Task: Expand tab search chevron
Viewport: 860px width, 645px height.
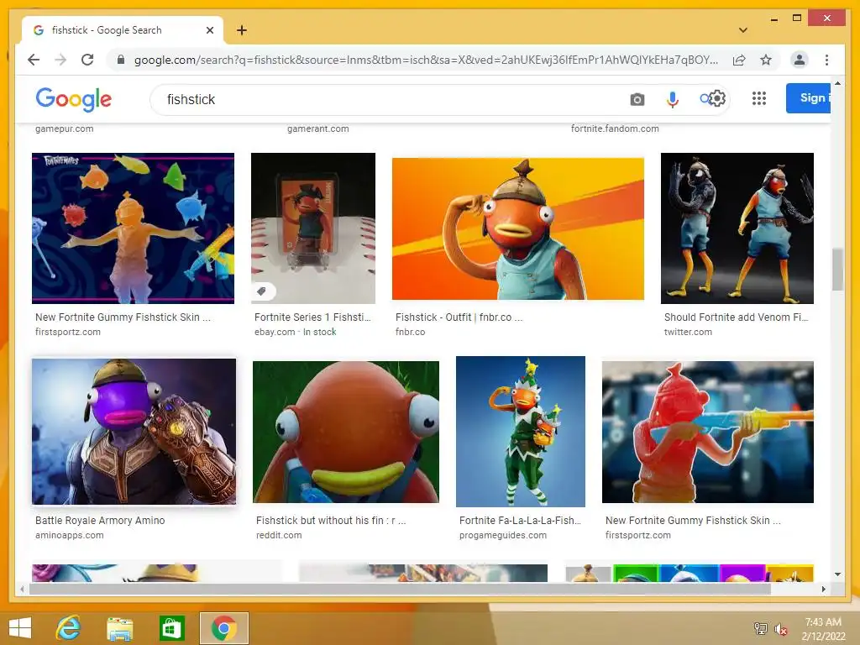Action: pos(742,30)
